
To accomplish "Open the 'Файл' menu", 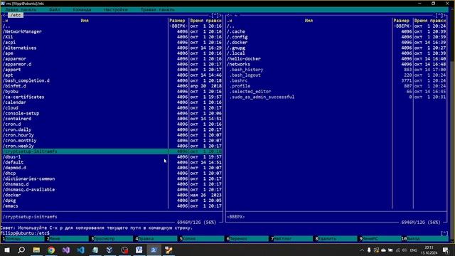I will (55, 9).
